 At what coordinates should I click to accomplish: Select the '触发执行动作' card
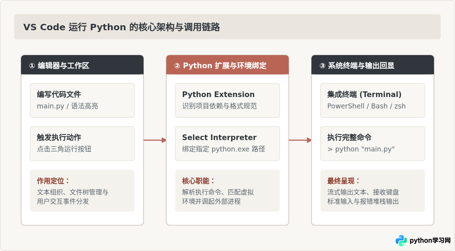point(82,144)
